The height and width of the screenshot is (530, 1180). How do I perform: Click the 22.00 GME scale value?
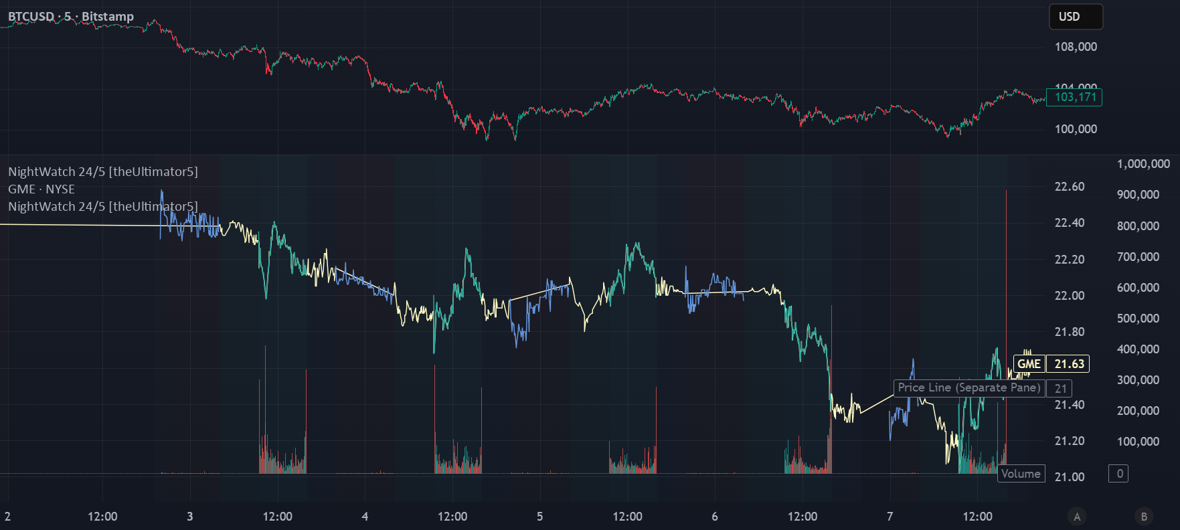(x=1070, y=296)
